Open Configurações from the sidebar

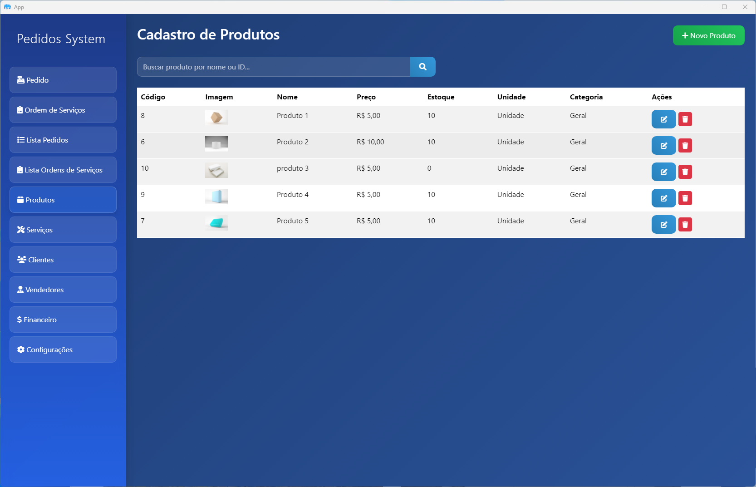tap(63, 349)
